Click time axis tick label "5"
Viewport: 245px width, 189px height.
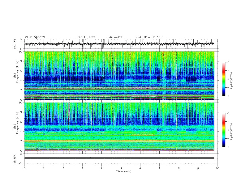tap(121, 168)
